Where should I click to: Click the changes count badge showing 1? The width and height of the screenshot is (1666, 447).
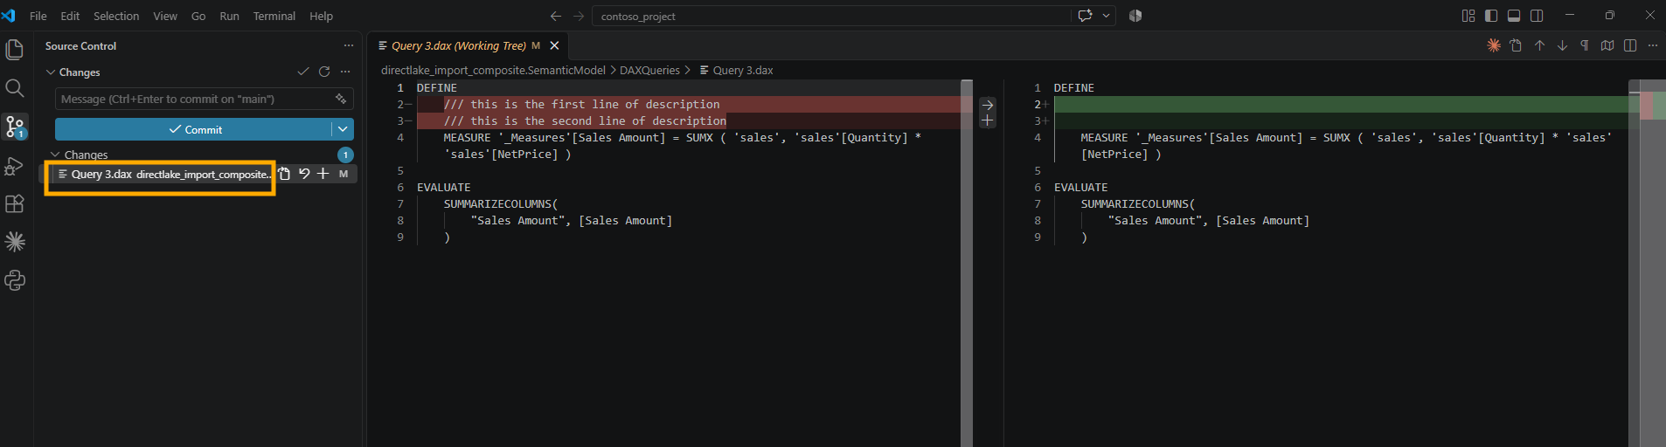tap(345, 155)
